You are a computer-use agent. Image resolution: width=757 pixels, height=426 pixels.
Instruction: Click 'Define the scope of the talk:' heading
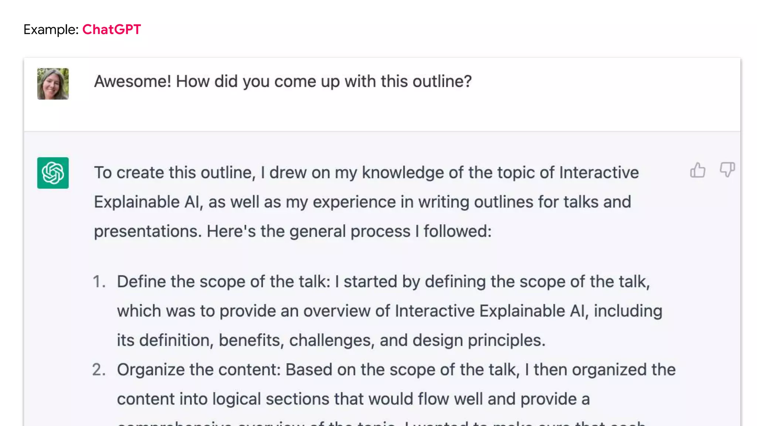[x=223, y=281]
